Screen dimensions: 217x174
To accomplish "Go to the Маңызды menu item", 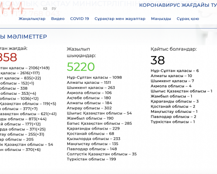I will [x=161, y=19].
